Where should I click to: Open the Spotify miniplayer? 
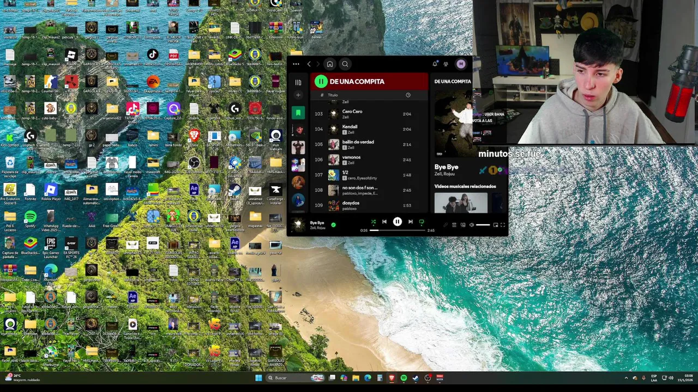tap(496, 225)
